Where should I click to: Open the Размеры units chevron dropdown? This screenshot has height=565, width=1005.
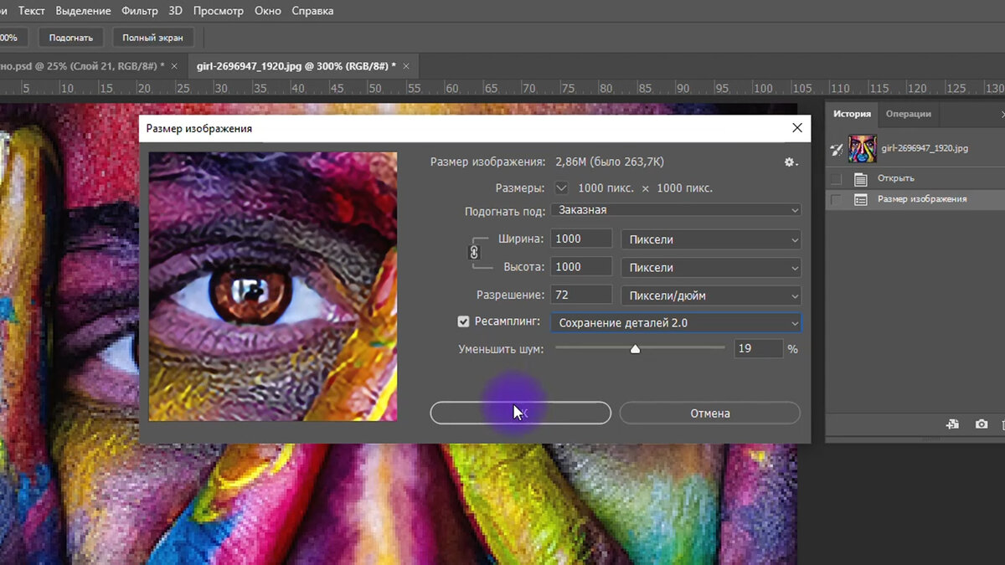coord(561,188)
